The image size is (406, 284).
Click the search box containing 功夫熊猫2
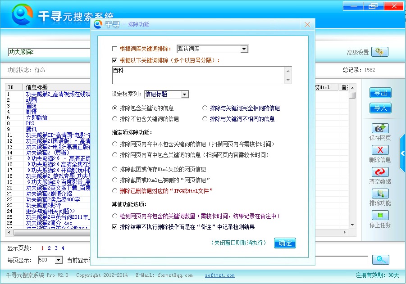pos(49,52)
